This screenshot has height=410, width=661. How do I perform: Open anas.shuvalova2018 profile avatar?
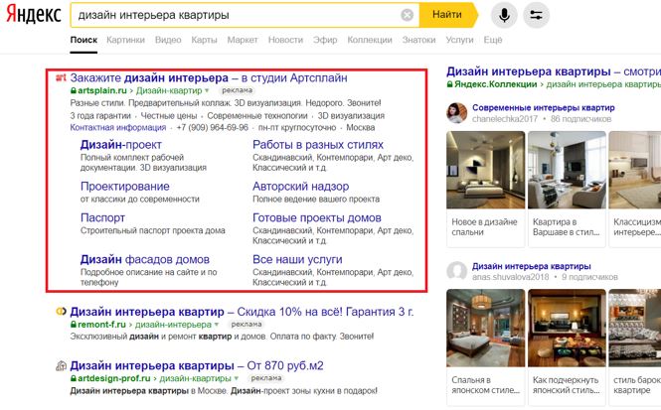[x=456, y=271]
